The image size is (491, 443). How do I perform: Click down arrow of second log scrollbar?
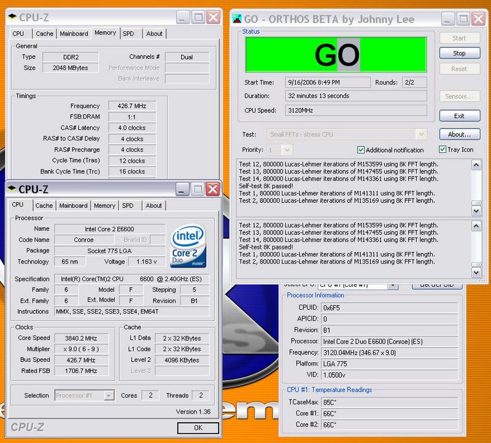coord(476,272)
